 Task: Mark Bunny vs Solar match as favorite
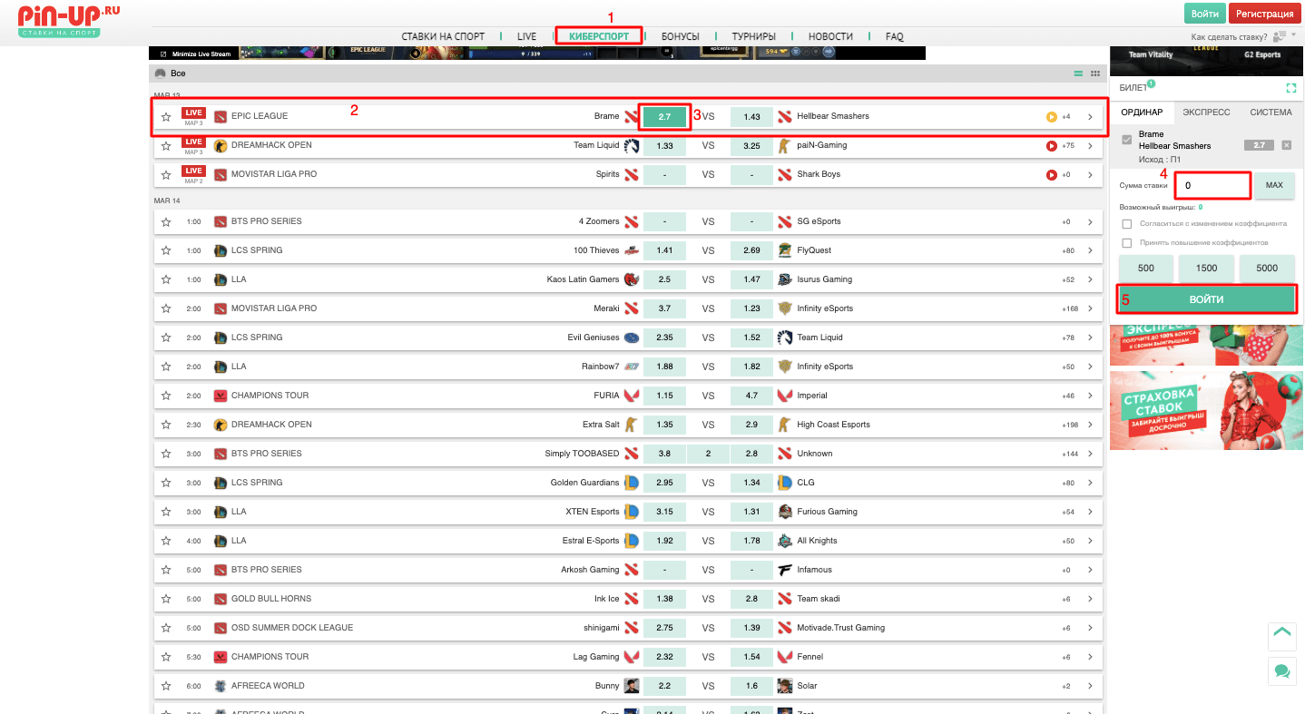pyautogui.click(x=166, y=686)
